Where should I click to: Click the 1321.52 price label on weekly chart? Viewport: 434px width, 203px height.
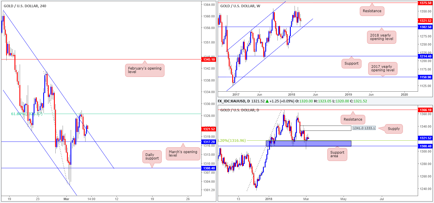tap(425, 21)
